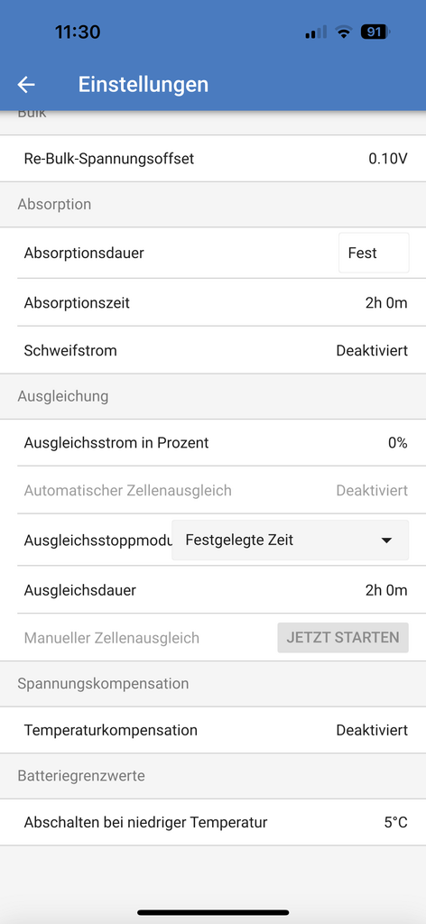Open the Absorptionsdauer Fest selector
Screen dimensions: 426x924
(374, 253)
